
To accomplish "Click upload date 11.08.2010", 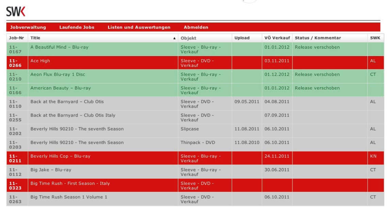I will [x=247, y=142].
